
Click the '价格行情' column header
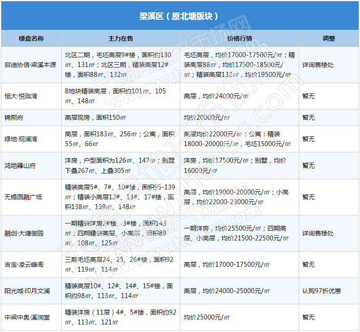239,38
